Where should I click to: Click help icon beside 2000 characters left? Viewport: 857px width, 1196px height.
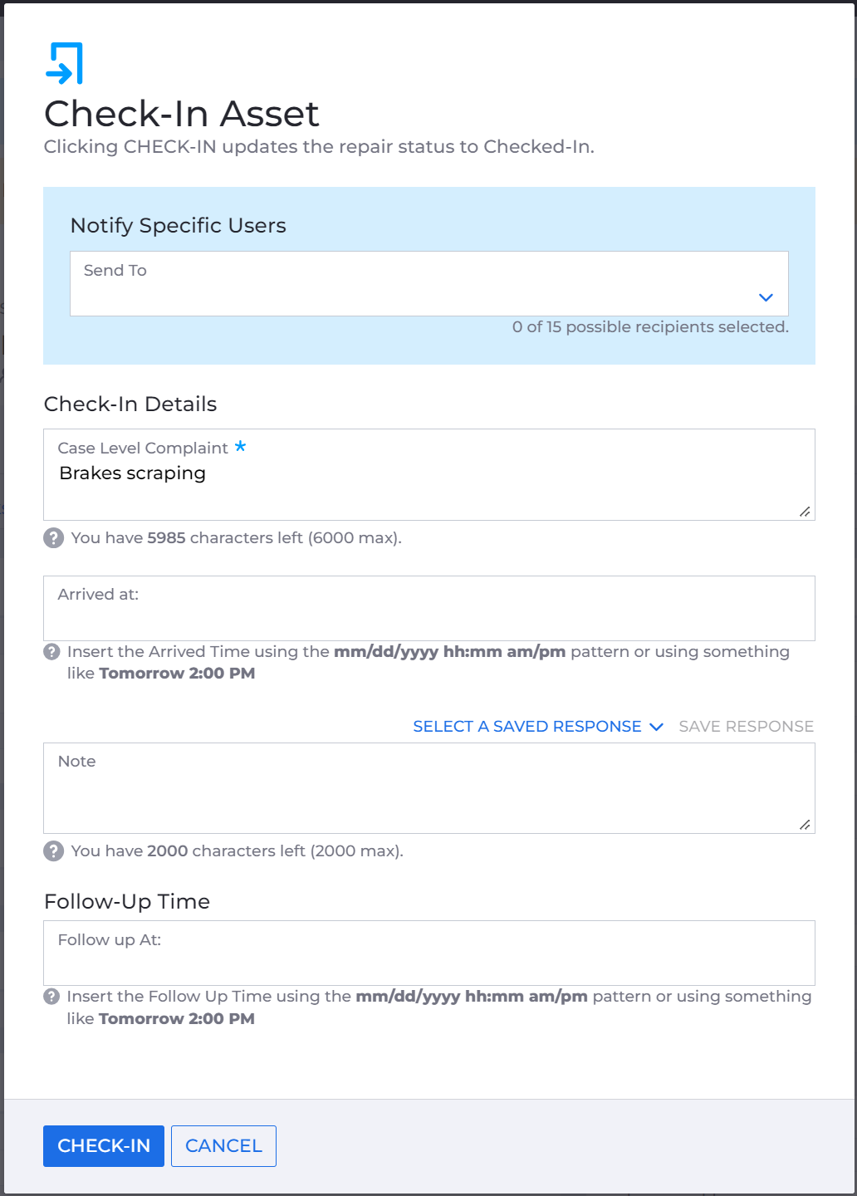(53, 851)
